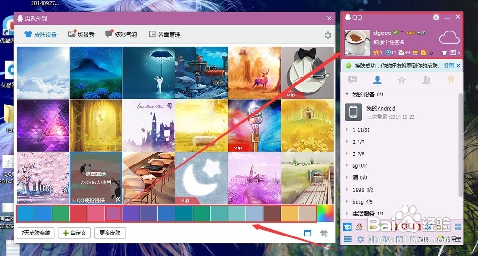Open the message box icon showing 5
This screenshot has height=256, width=478.
tap(453, 53)
